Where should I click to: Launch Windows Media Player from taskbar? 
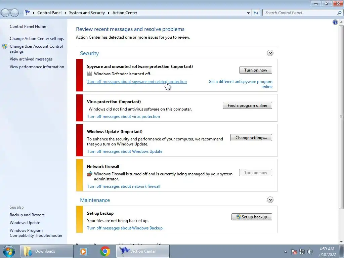[84, 251]
